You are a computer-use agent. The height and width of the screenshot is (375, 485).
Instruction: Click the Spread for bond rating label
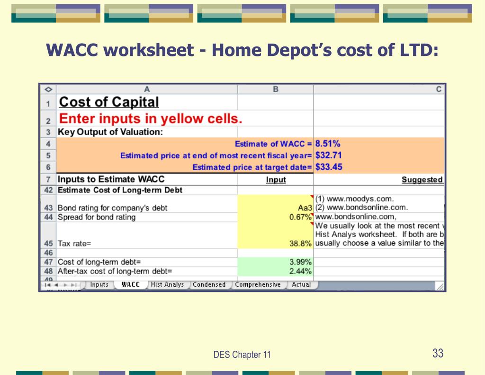tap(97, 217)
